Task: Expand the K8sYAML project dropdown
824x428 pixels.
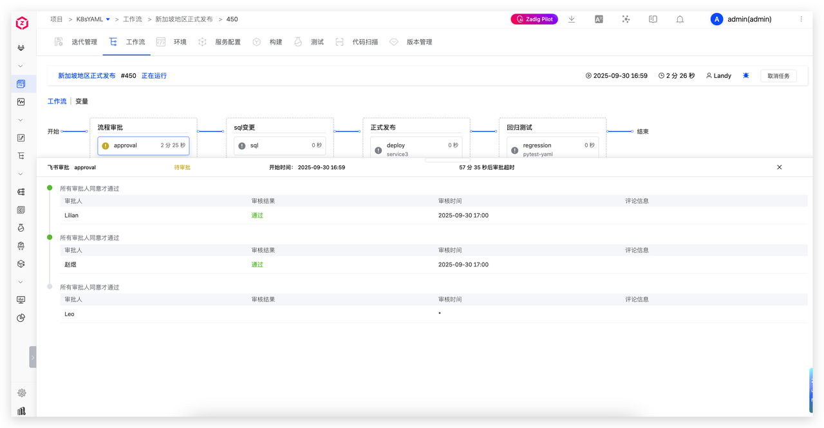Action: (108, 19)
